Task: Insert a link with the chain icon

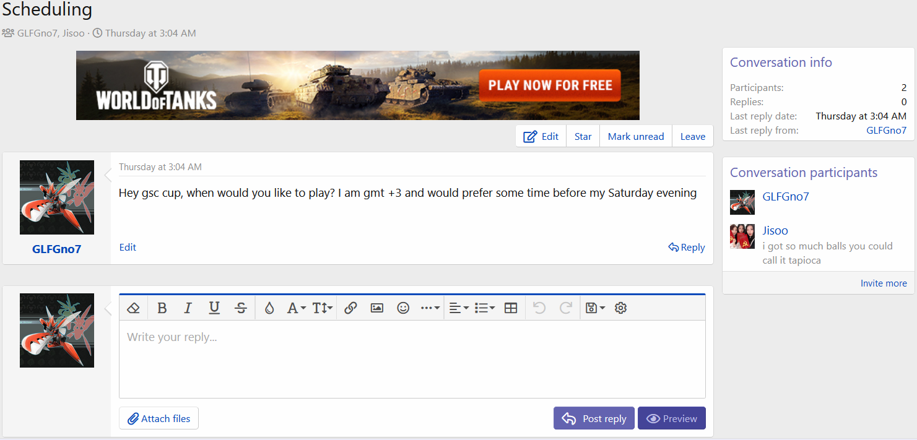Action: tap(350, 308)
